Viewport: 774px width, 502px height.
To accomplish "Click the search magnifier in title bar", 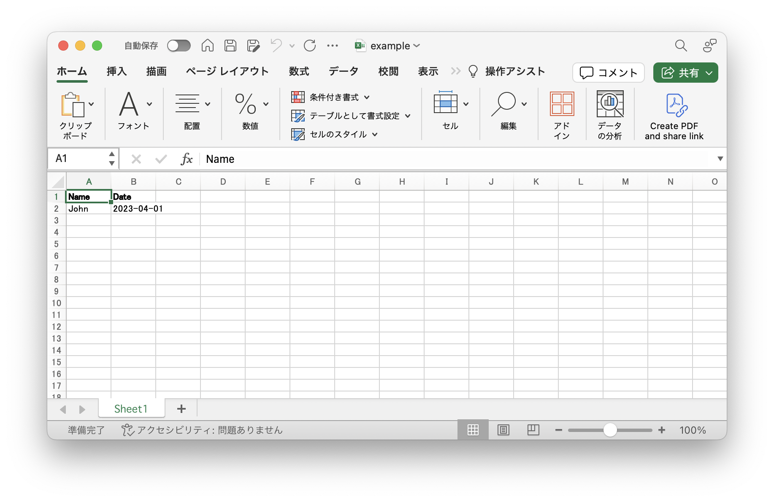I will point(681,45).
